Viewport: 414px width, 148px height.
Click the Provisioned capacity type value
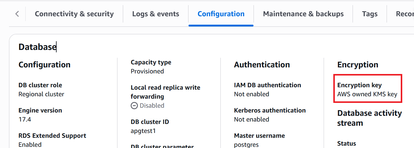click(147, 71)
